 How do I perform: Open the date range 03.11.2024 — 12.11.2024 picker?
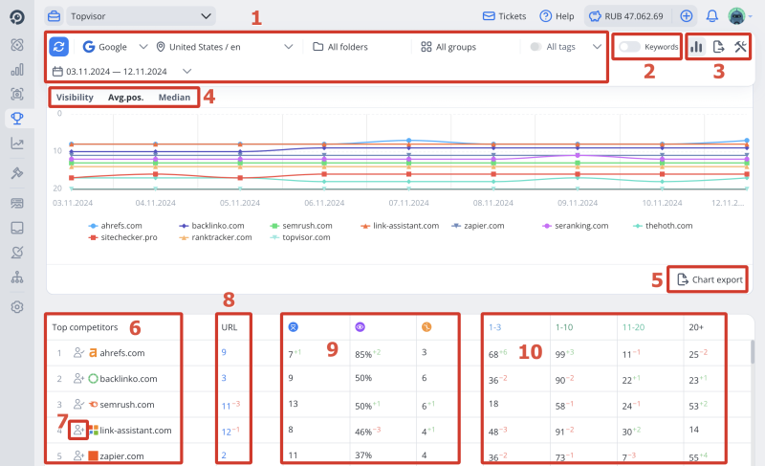pyautogui.click(x=121, y=71)
